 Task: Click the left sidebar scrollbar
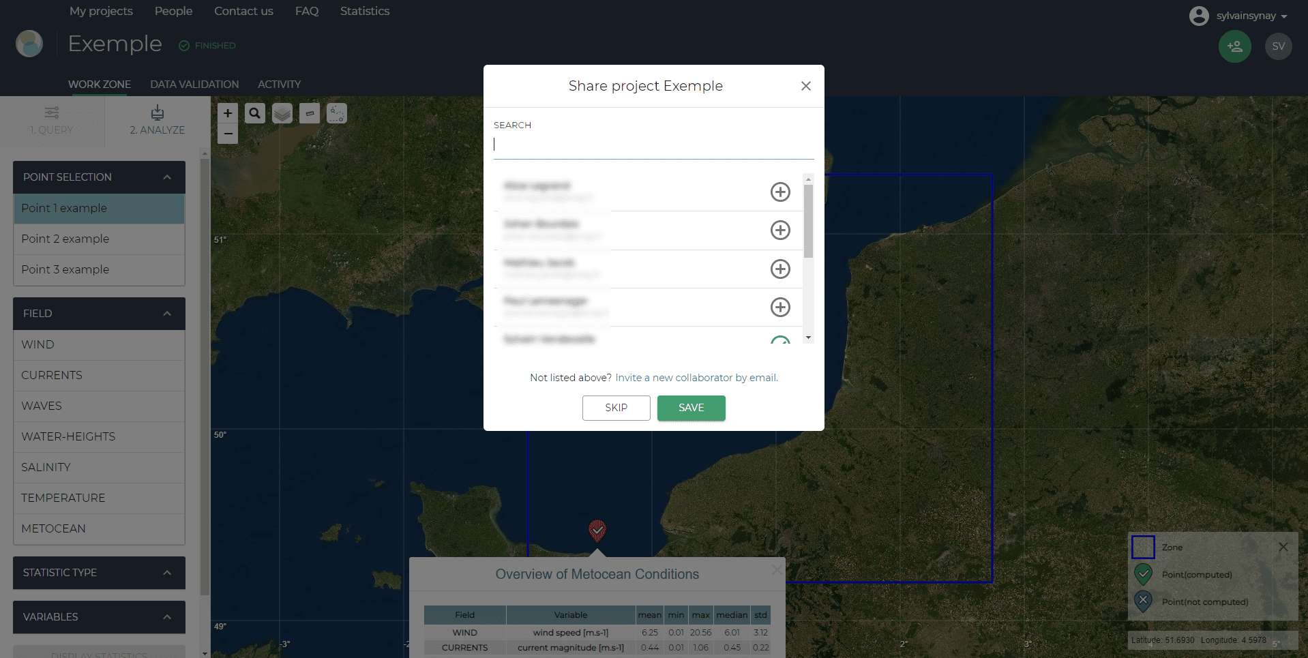coord(205,376)
